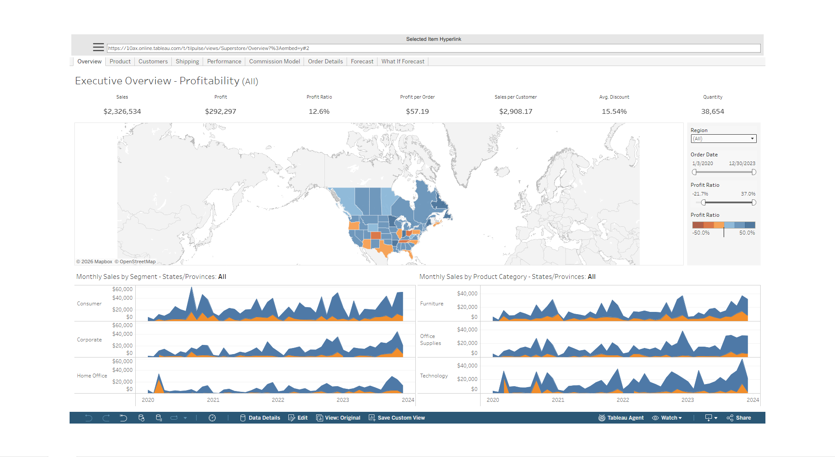This screenshot has height=457, width=835.
Task: Click the Pause data updates icon
Action: tap(159, 418)
